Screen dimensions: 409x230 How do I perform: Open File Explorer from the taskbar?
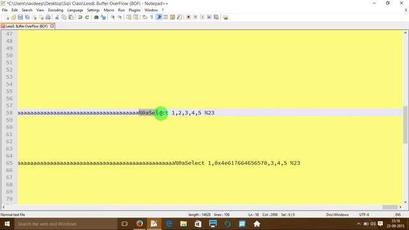(183, 224)
